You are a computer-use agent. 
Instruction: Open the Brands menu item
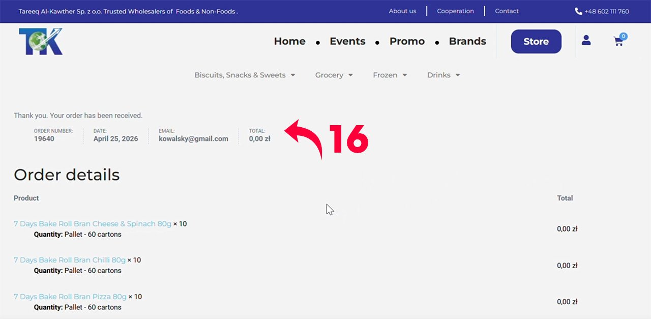467,41
